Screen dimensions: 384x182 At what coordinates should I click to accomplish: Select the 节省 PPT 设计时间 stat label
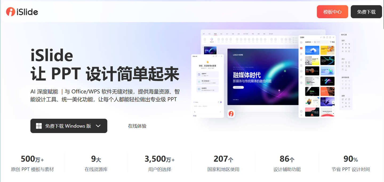coord(351,169)
